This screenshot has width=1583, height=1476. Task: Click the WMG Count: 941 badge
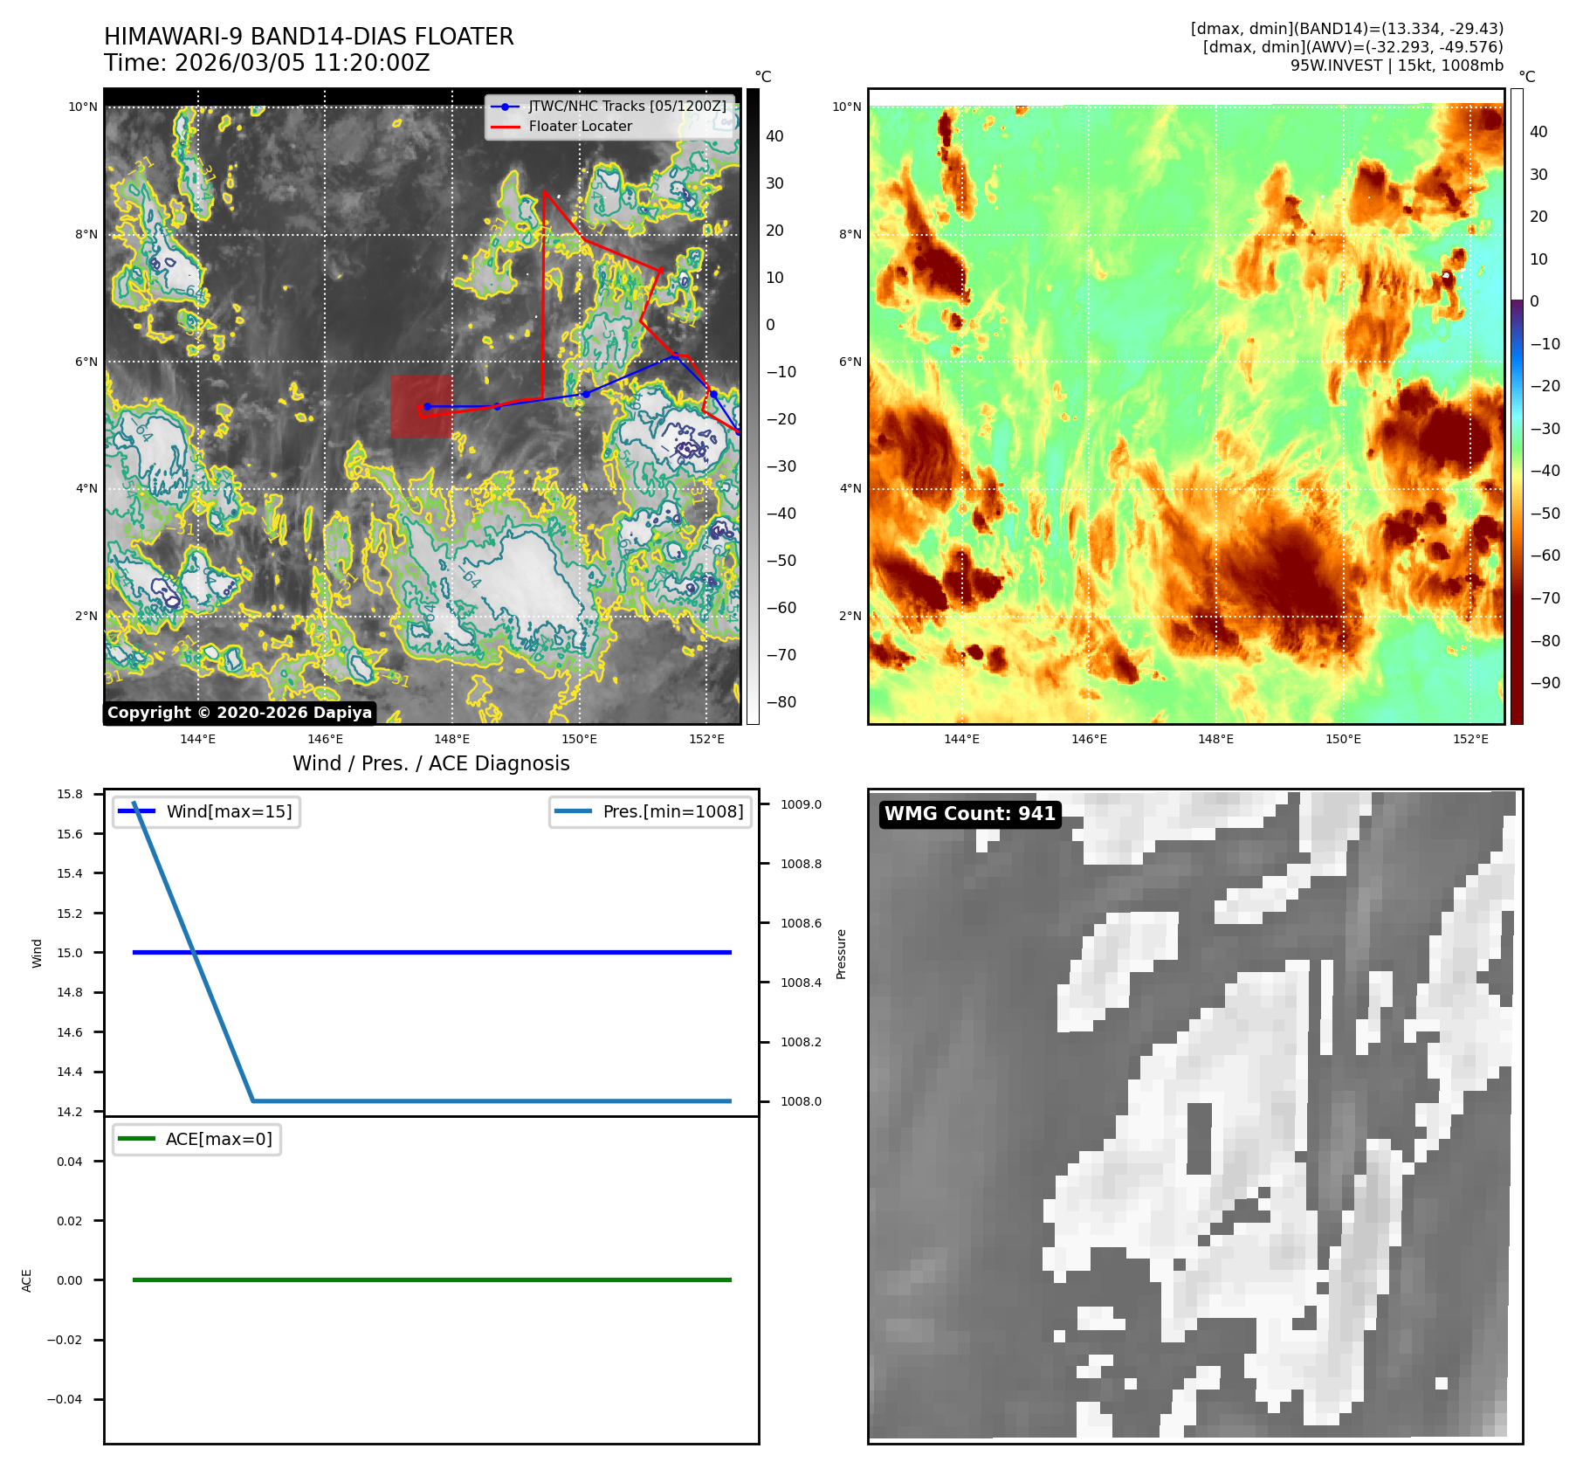969,814
